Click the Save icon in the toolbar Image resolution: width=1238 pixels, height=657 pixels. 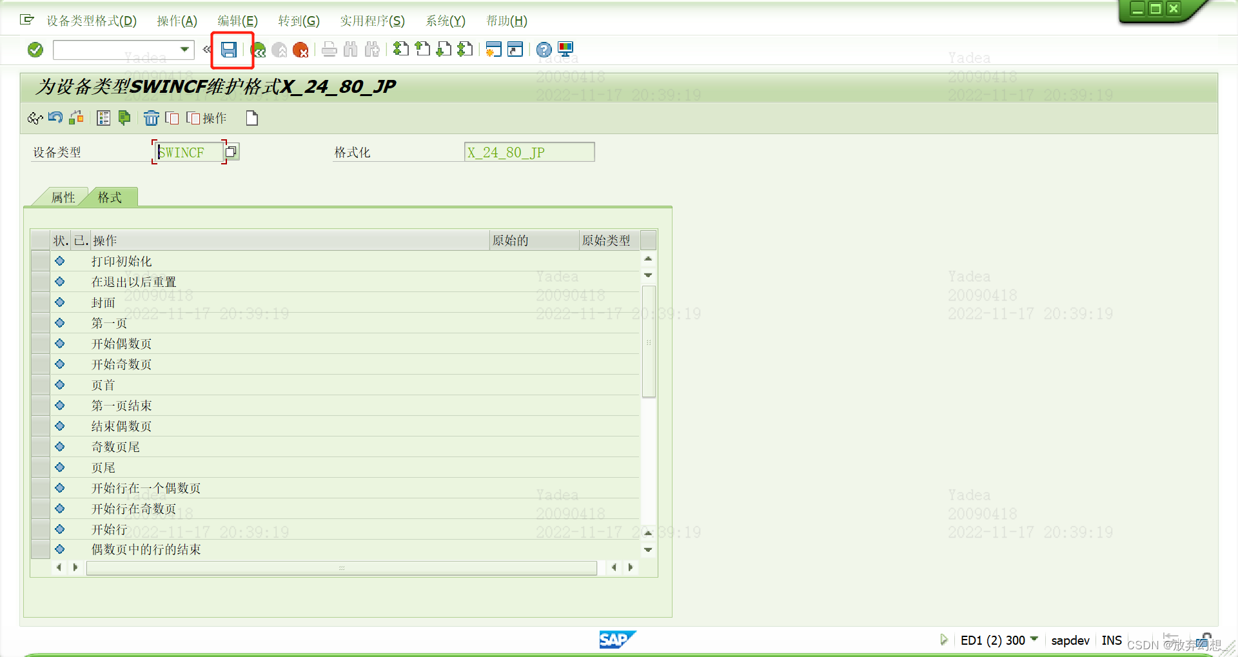coord(230,50)
